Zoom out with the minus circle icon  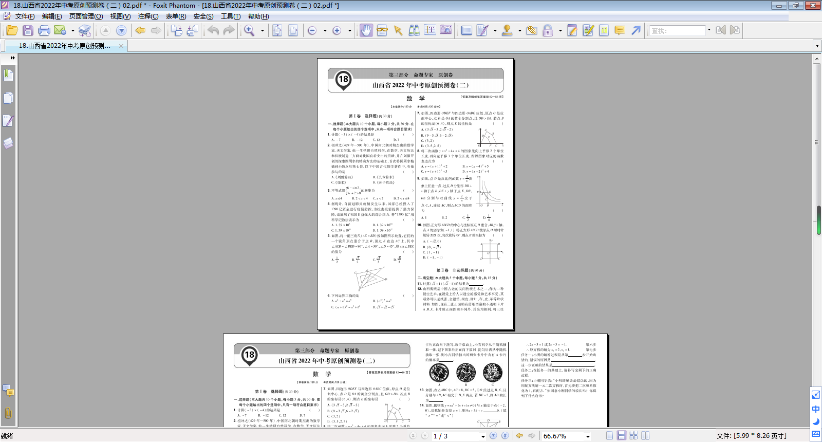coord(312,31)
